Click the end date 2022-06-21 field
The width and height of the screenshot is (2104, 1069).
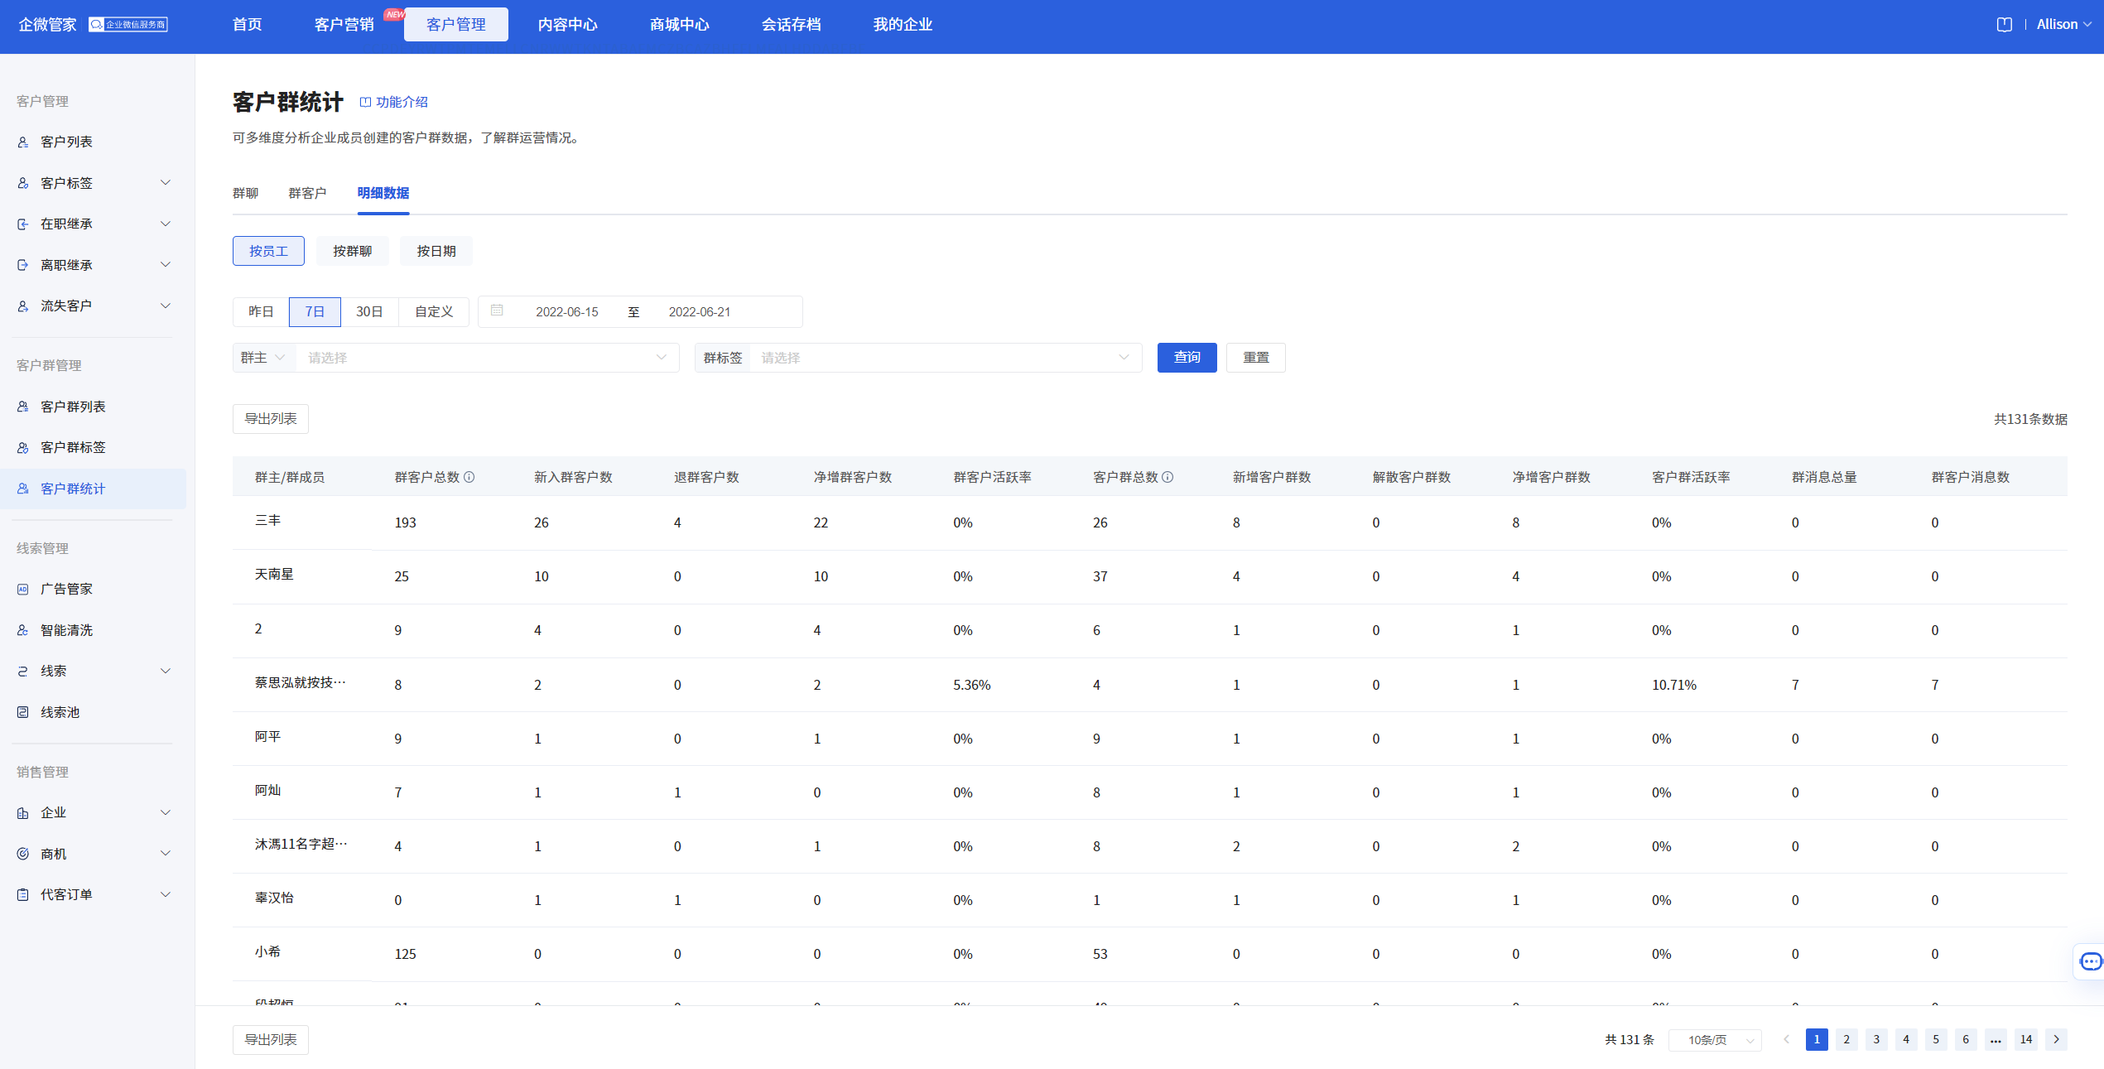(x=700, y=311)
